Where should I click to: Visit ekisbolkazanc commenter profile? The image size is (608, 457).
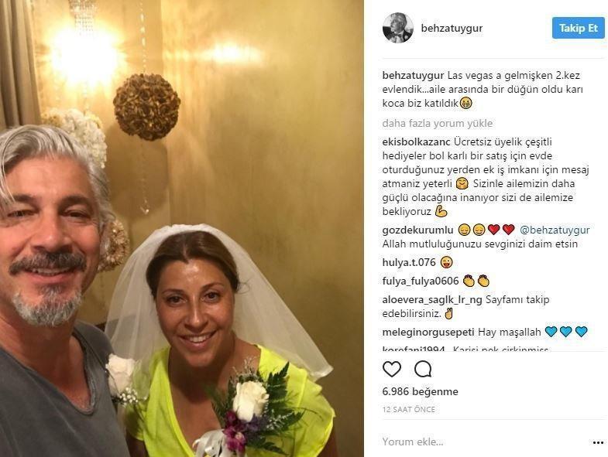point(416,142)
